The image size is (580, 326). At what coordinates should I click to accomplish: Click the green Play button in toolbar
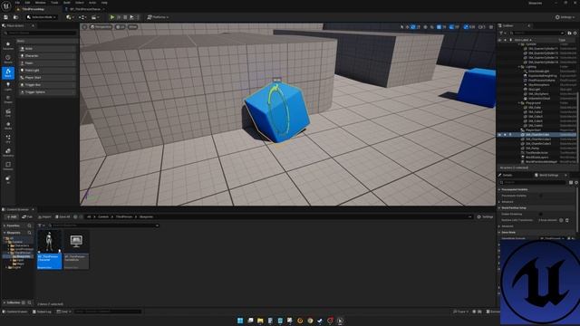click(112, 17)
